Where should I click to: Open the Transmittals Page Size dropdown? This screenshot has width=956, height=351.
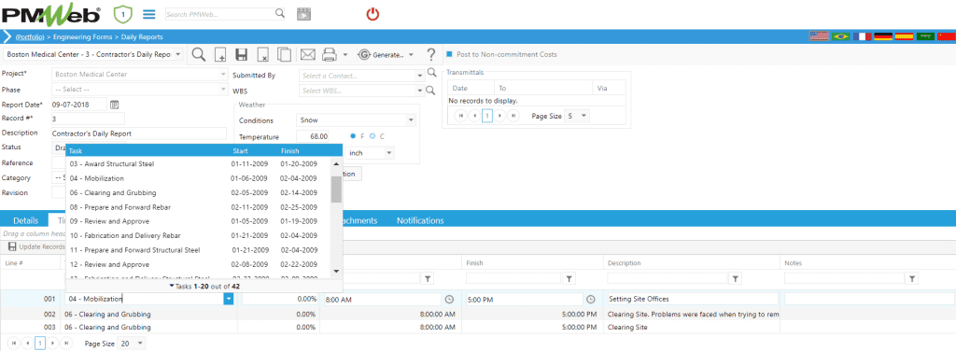pos(584,115)
